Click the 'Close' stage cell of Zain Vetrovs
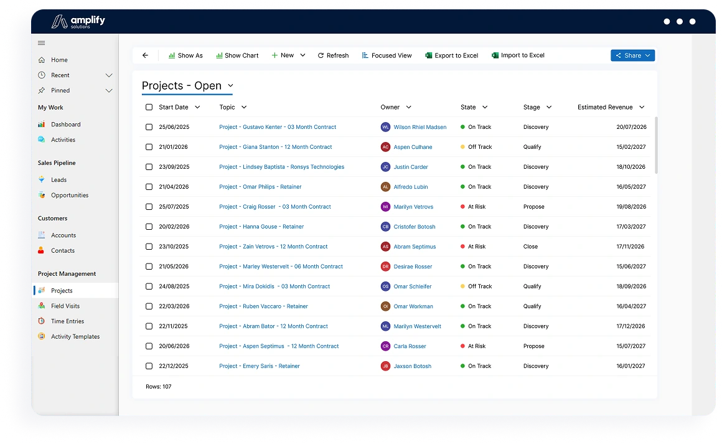This screenshot has height=444, width=722. point(530,247)
